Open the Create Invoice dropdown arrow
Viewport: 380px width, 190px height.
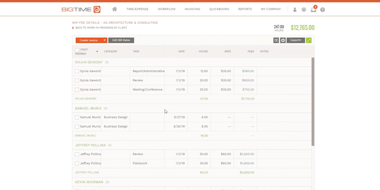pos(104,40)
